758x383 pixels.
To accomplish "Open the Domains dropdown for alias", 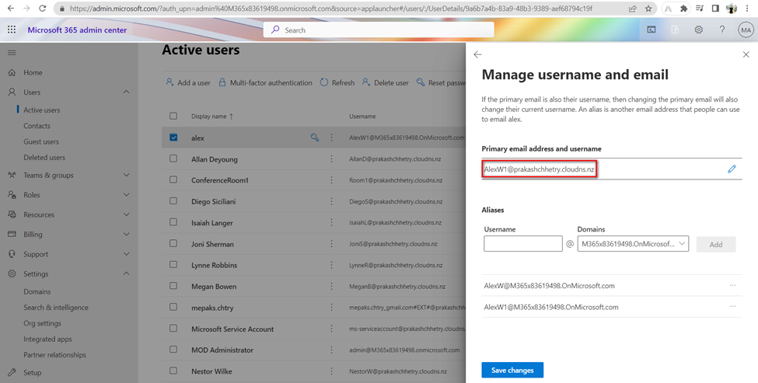I will coord(633,244).
